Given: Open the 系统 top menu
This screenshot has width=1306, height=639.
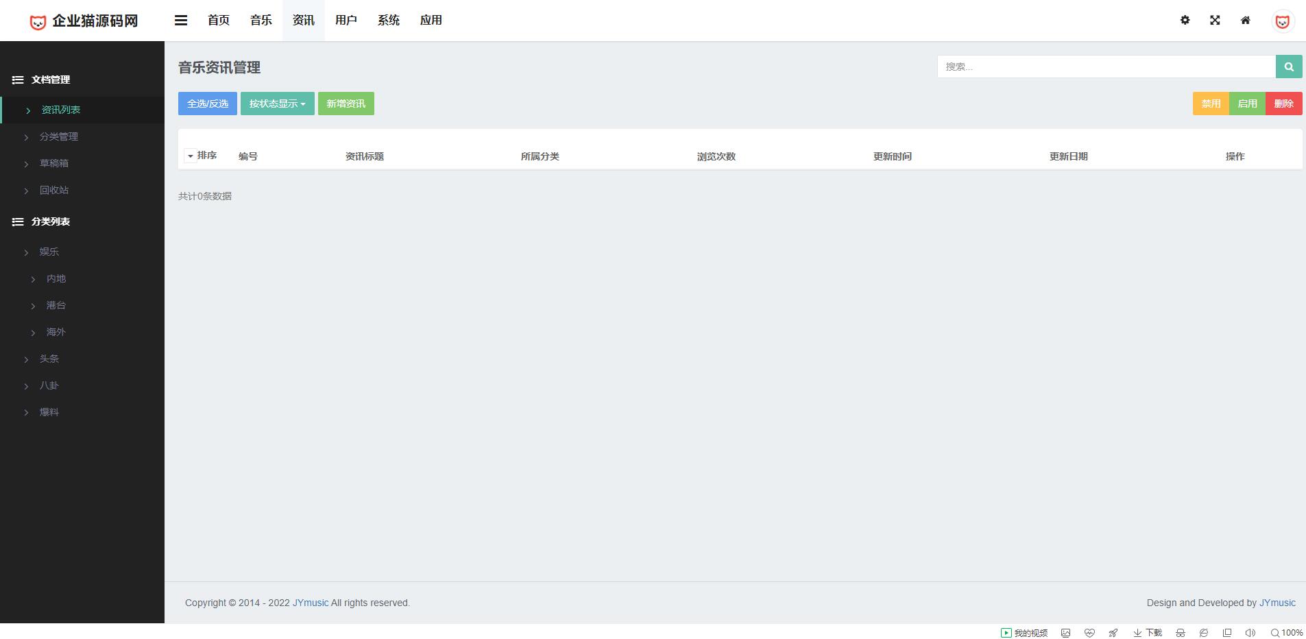Looking at the screenshot, I should pyautogui.click(x=389, y=21).
